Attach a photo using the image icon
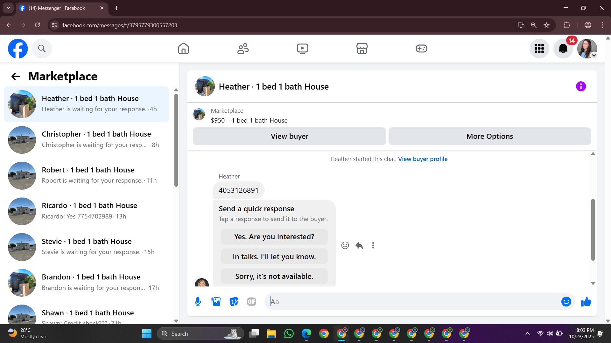This screenshot has width=611, height=343. (x=216, y=302)
